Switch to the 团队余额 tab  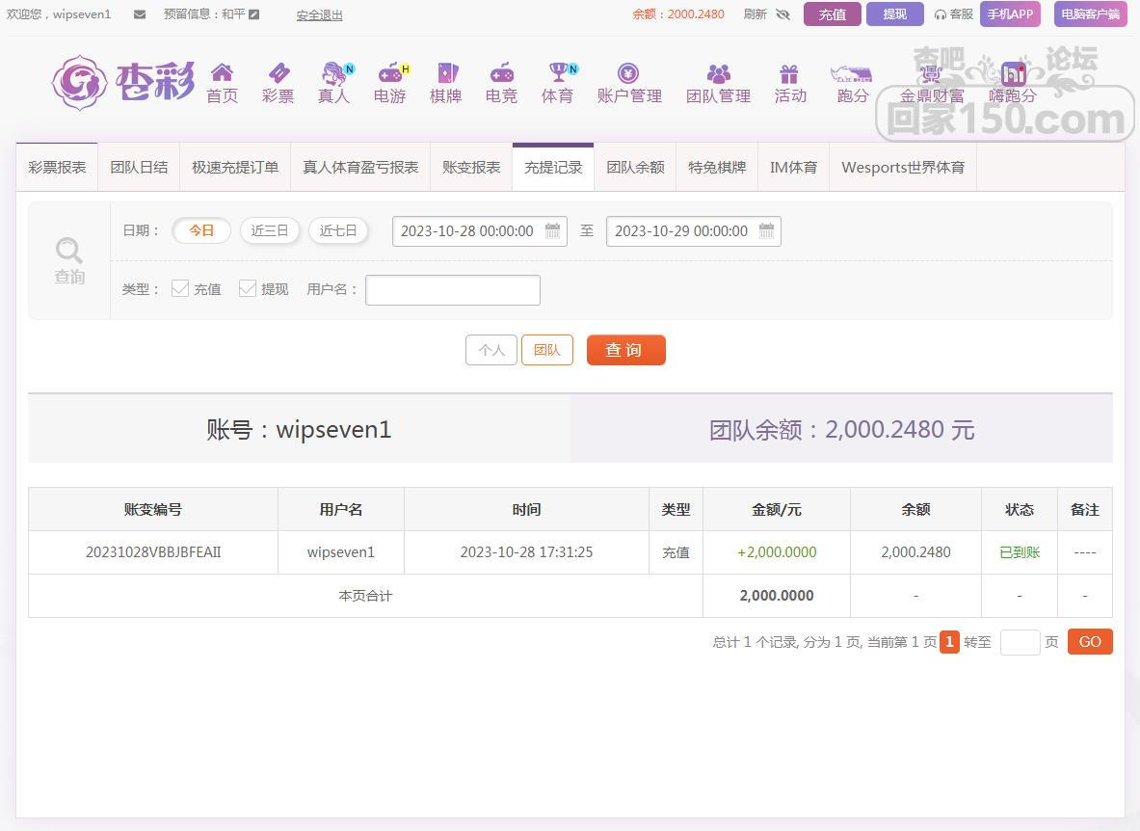(x=635, y=167)
